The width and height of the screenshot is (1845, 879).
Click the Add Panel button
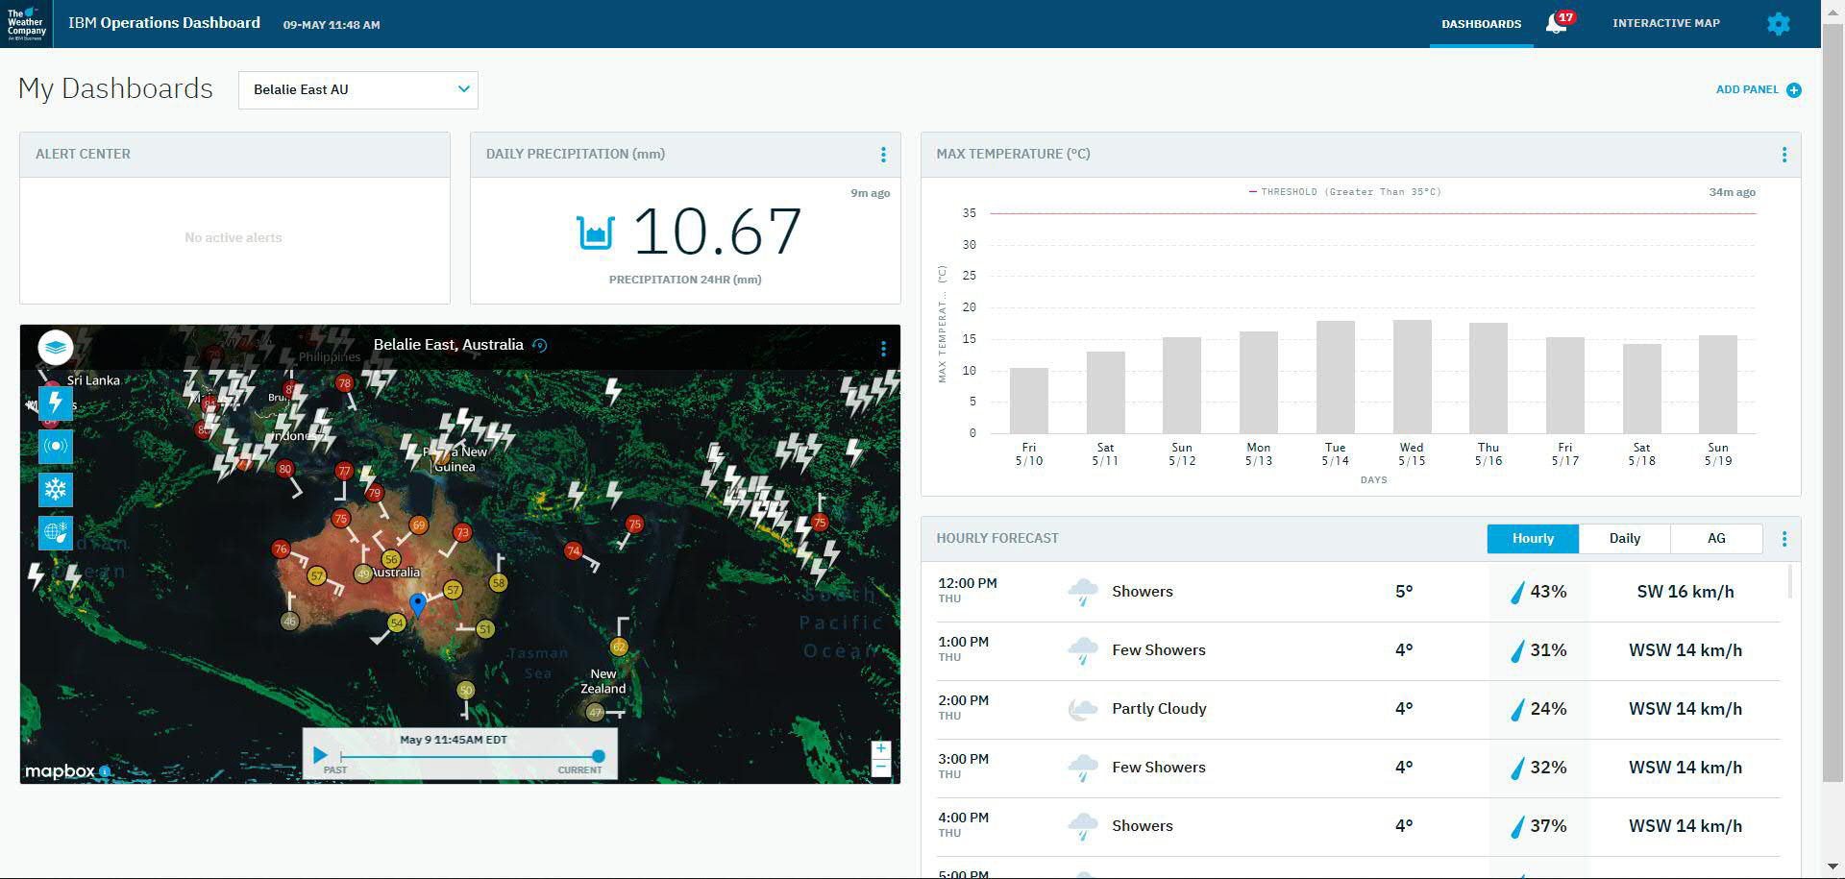pyautogui.click(x=1758, y=89)
